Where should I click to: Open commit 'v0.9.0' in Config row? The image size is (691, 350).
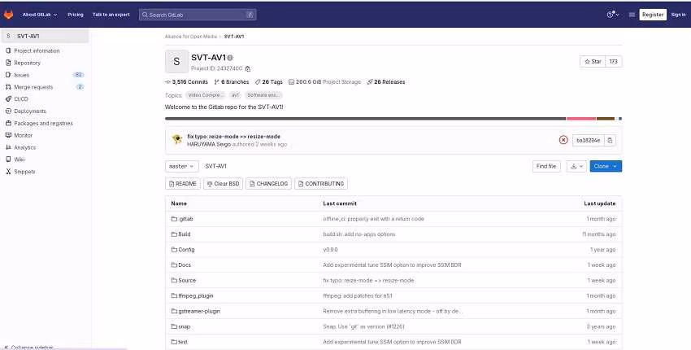(x=331, y=250)
